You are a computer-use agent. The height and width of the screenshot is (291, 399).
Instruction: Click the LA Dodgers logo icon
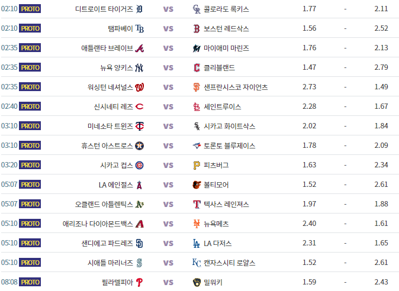(x=197, y=243)
